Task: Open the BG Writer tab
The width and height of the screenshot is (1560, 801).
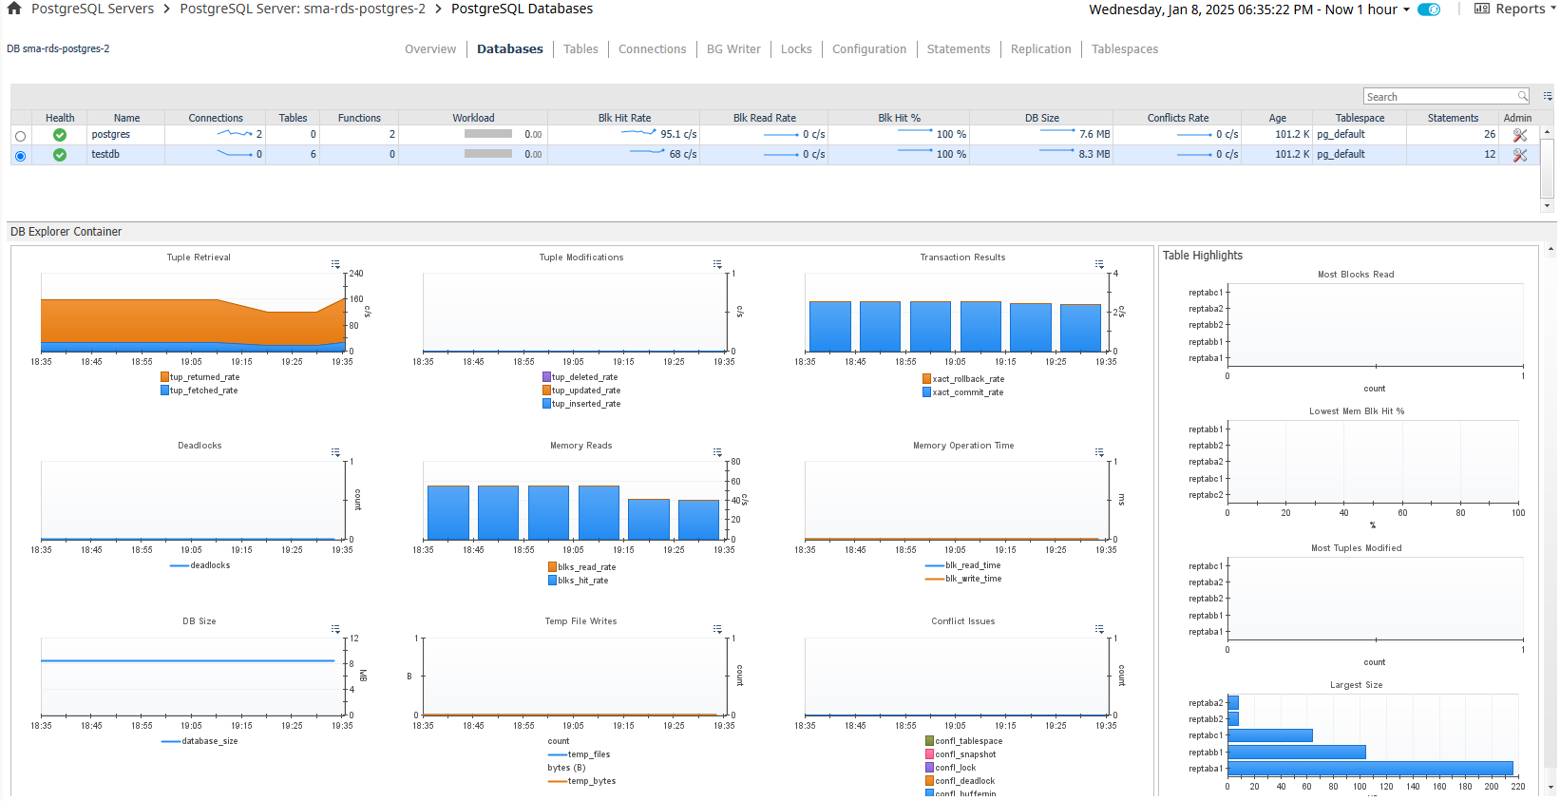Action: [x=733, y=49]
